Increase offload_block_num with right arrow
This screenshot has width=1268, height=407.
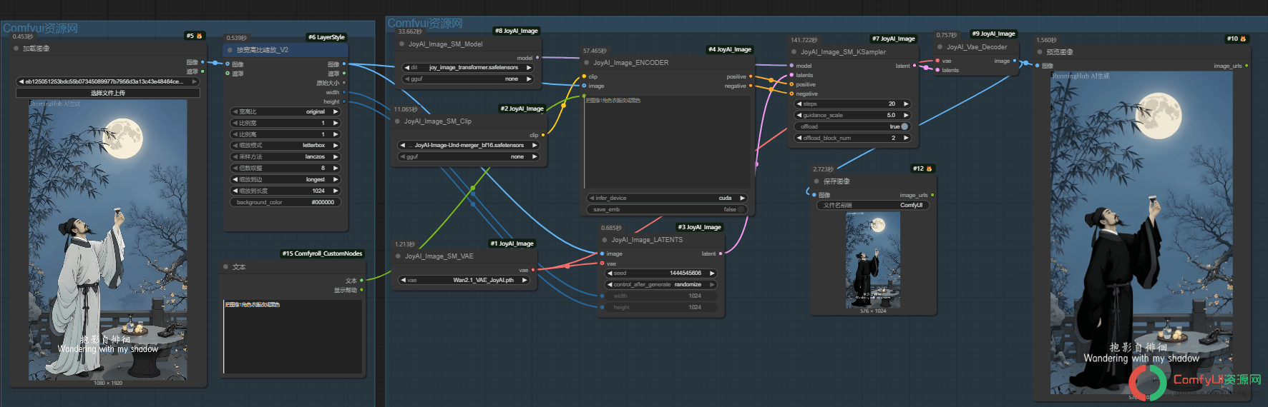(x=906, y=138)
